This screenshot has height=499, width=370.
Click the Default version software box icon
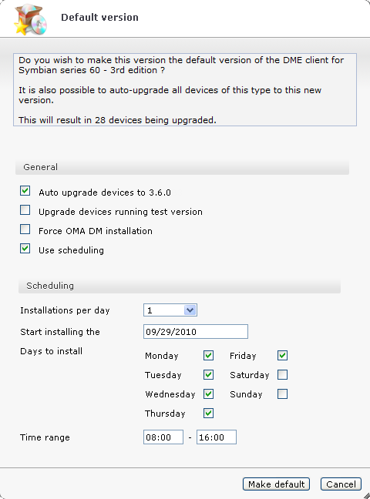tap(30, 19)
